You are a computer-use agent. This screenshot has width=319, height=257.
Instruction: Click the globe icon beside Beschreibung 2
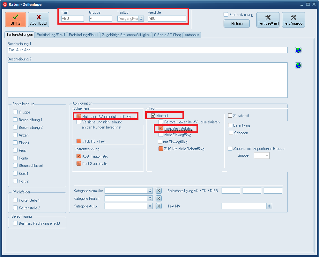298,66
